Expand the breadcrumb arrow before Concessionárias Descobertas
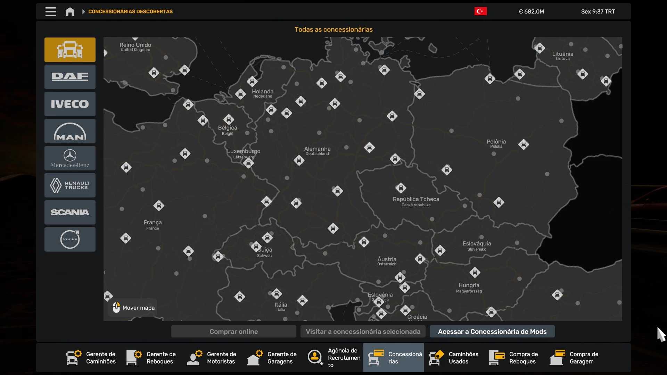Image resolution: width=667 pixels, height=375 pixels. point(83,11)
